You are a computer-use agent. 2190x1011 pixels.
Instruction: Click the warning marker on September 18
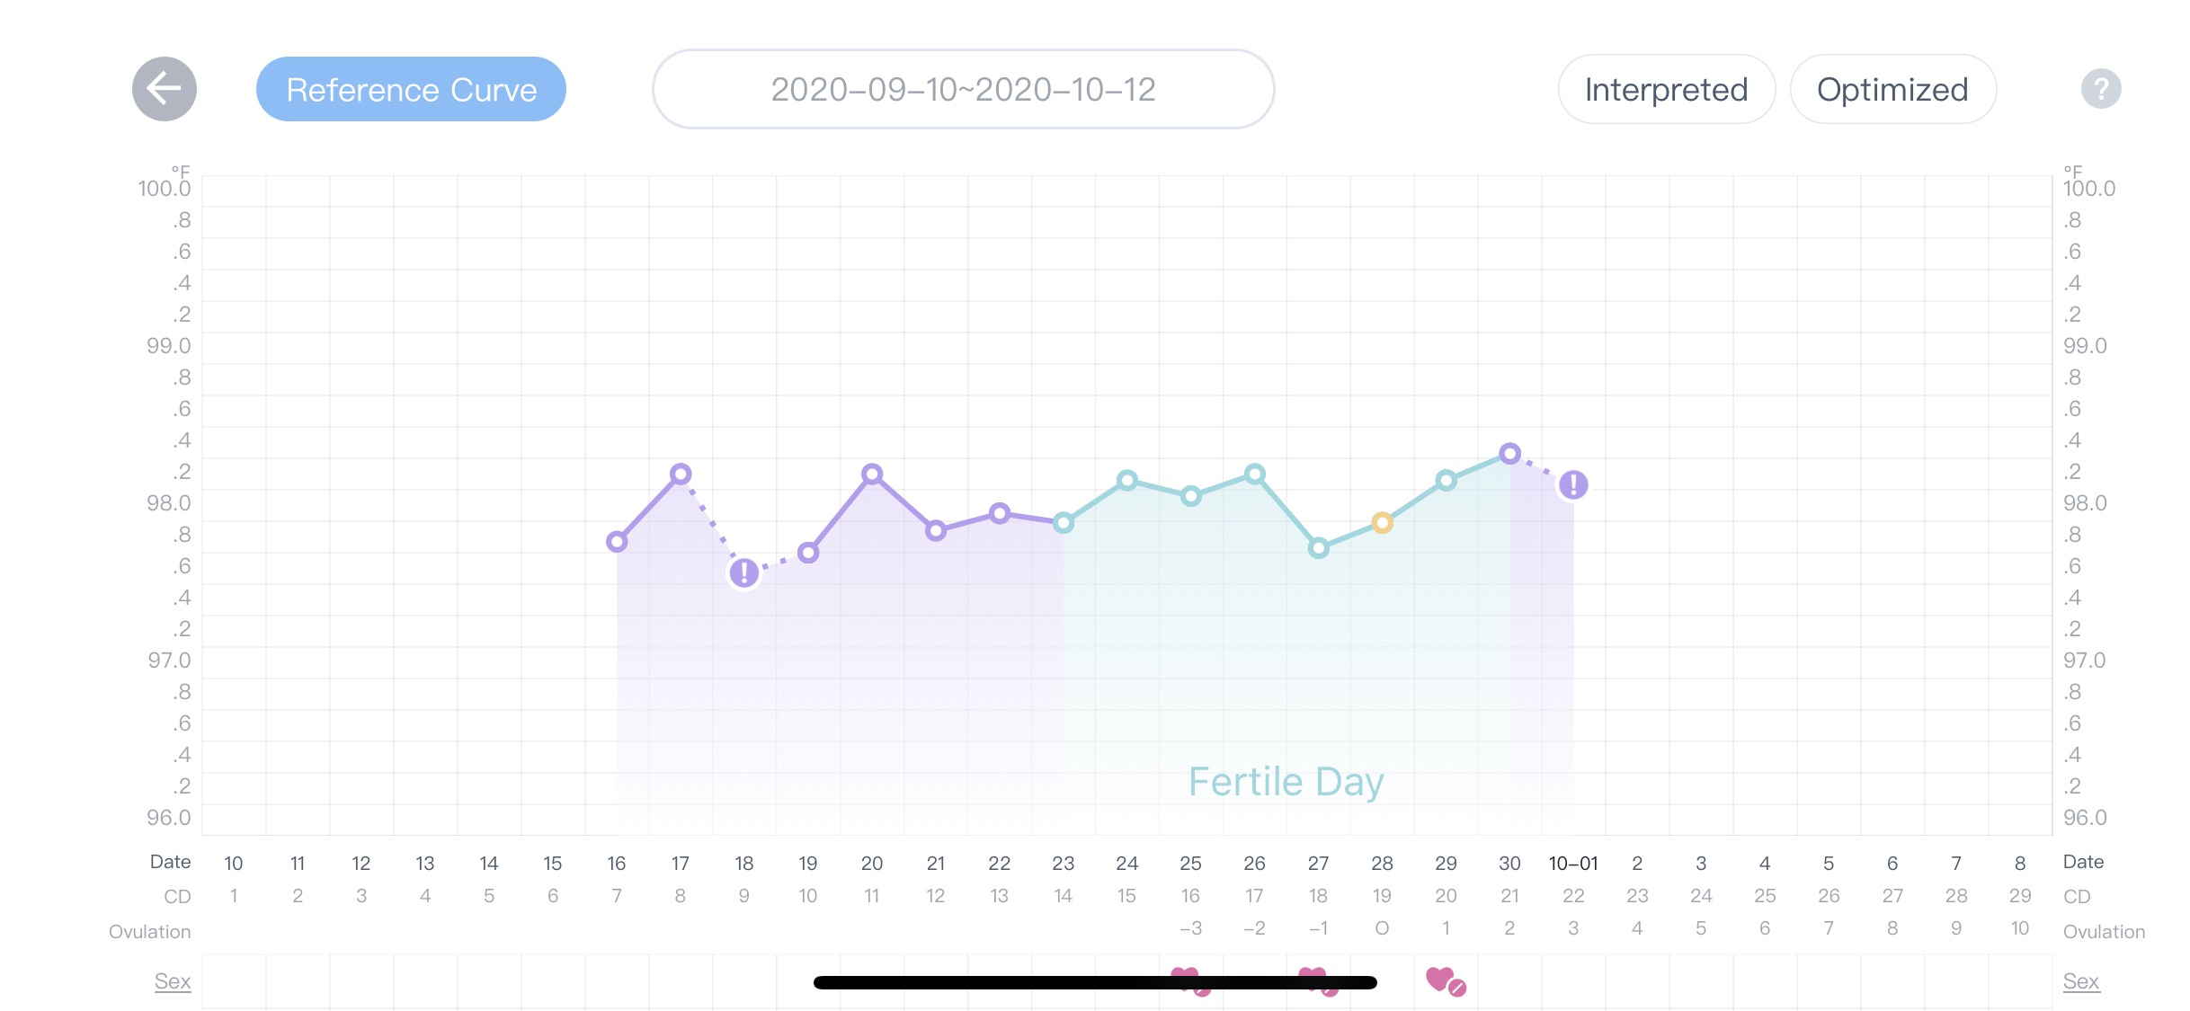[x=743, y=572]
